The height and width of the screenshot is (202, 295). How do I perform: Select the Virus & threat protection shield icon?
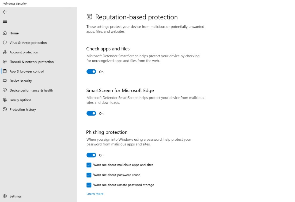[5, 43]
